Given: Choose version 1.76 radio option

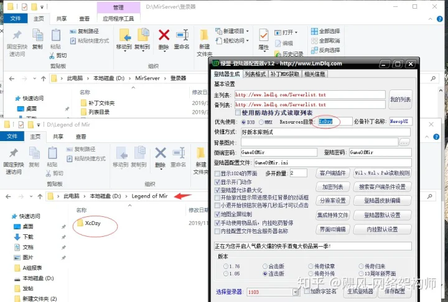Looking at the screenshot, I should click(x=226, y=266).
